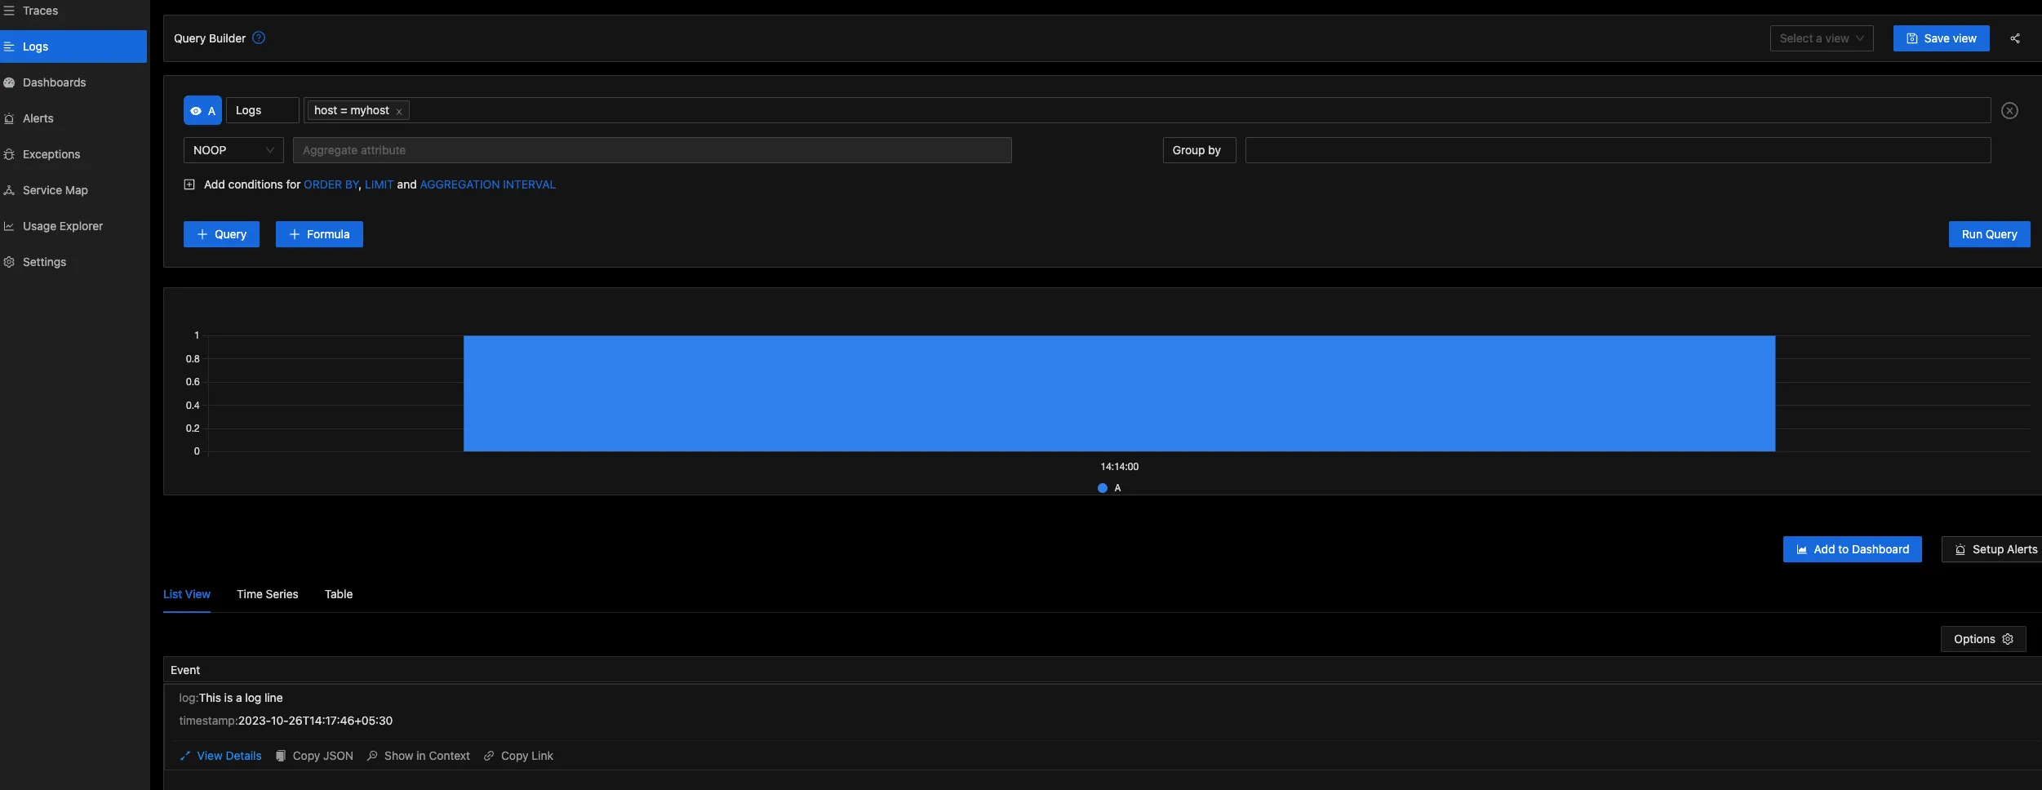Click the ORDER BY link
This screenshot has width=2042, height=790.
click(331, 184)
